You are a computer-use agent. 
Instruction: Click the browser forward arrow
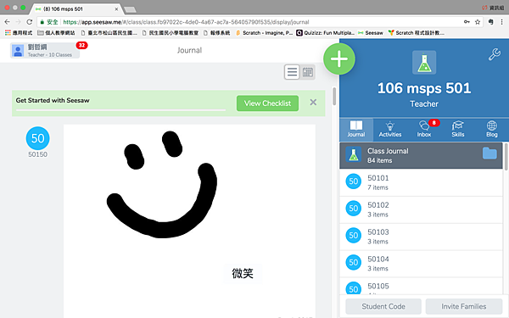click(x=18, y=22)
